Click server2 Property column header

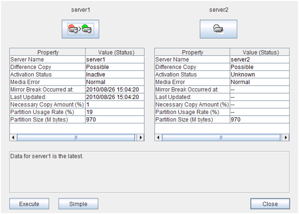point(192,52)
